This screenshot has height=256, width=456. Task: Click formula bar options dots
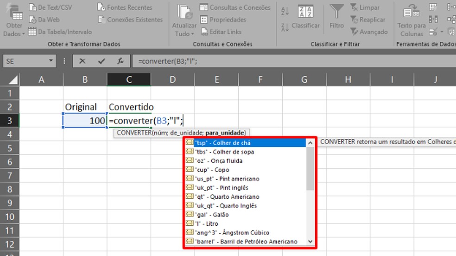tap(64, 61)
